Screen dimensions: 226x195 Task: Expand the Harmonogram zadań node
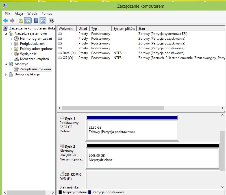coord(11,39)
